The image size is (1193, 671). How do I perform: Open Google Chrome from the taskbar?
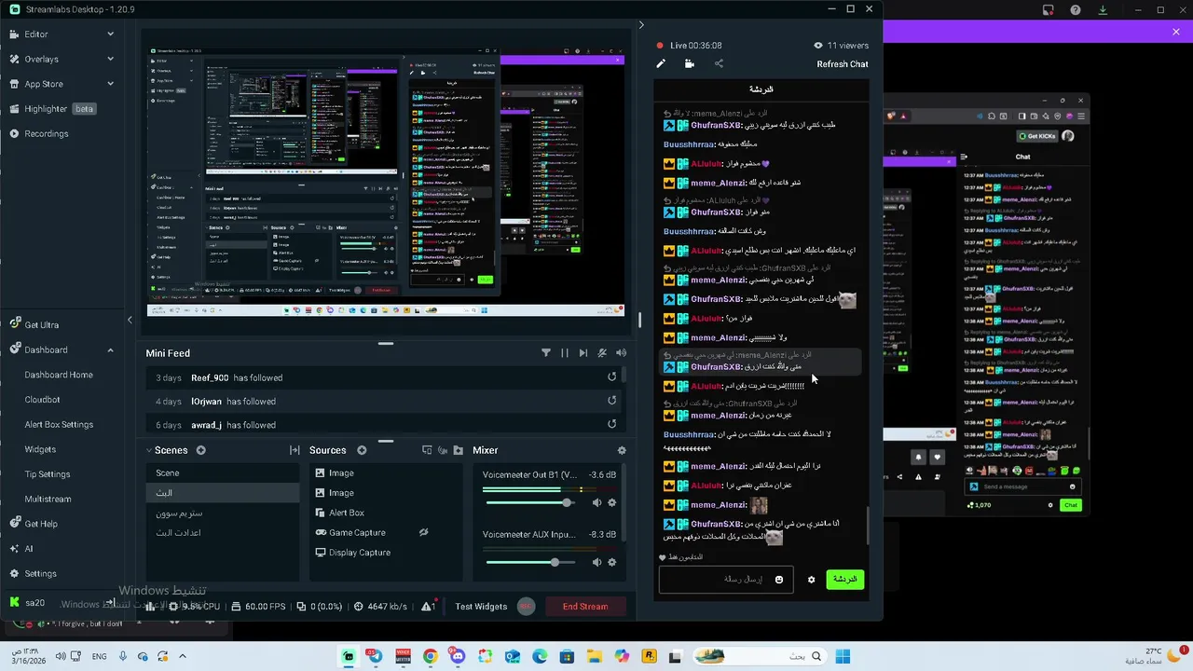pyautogui.click(x=430, y=657)
